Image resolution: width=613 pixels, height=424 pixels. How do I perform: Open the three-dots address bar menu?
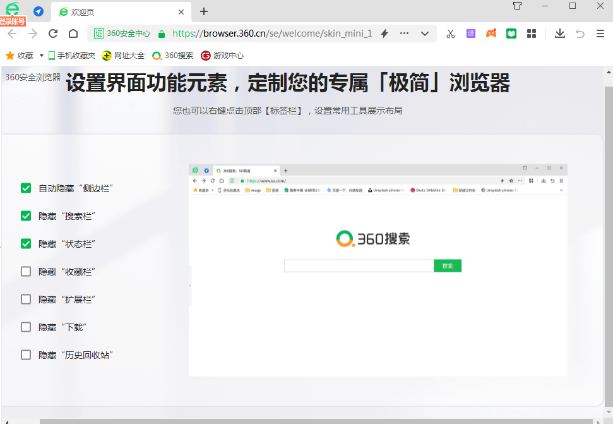[x=404, y=33]
